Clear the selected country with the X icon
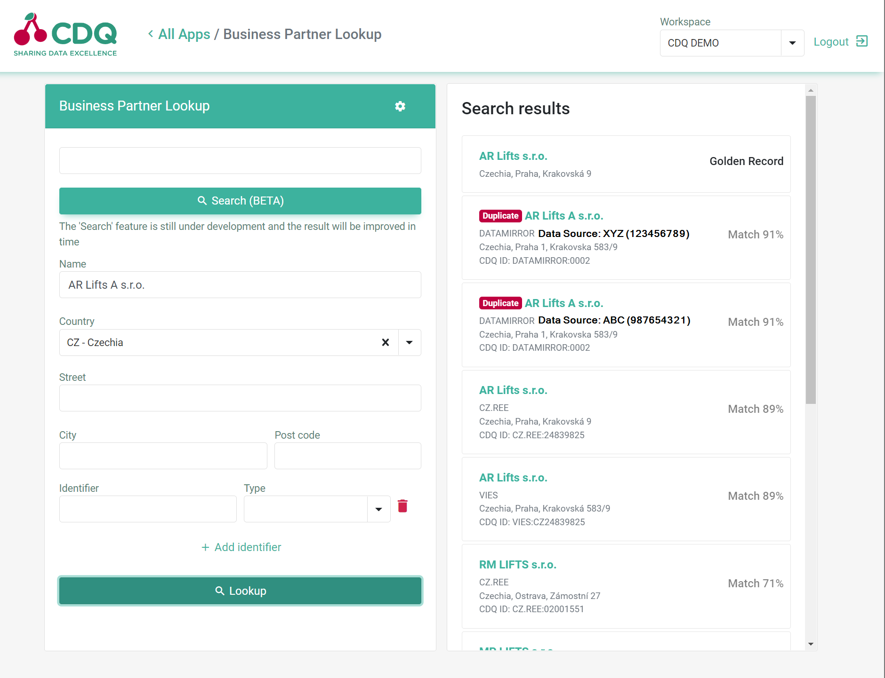This screenshot has height=678, width=885. pos(385,342)
